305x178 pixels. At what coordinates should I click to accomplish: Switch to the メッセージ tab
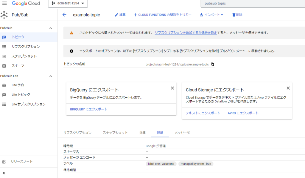coord(182,133)
